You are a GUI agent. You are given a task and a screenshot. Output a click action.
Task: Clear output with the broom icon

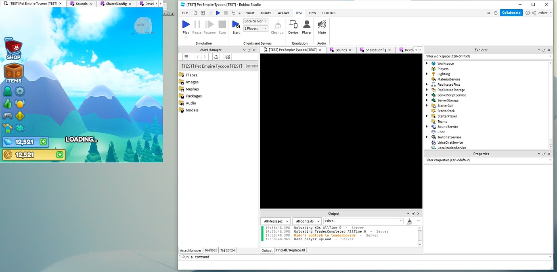[409, 221]
